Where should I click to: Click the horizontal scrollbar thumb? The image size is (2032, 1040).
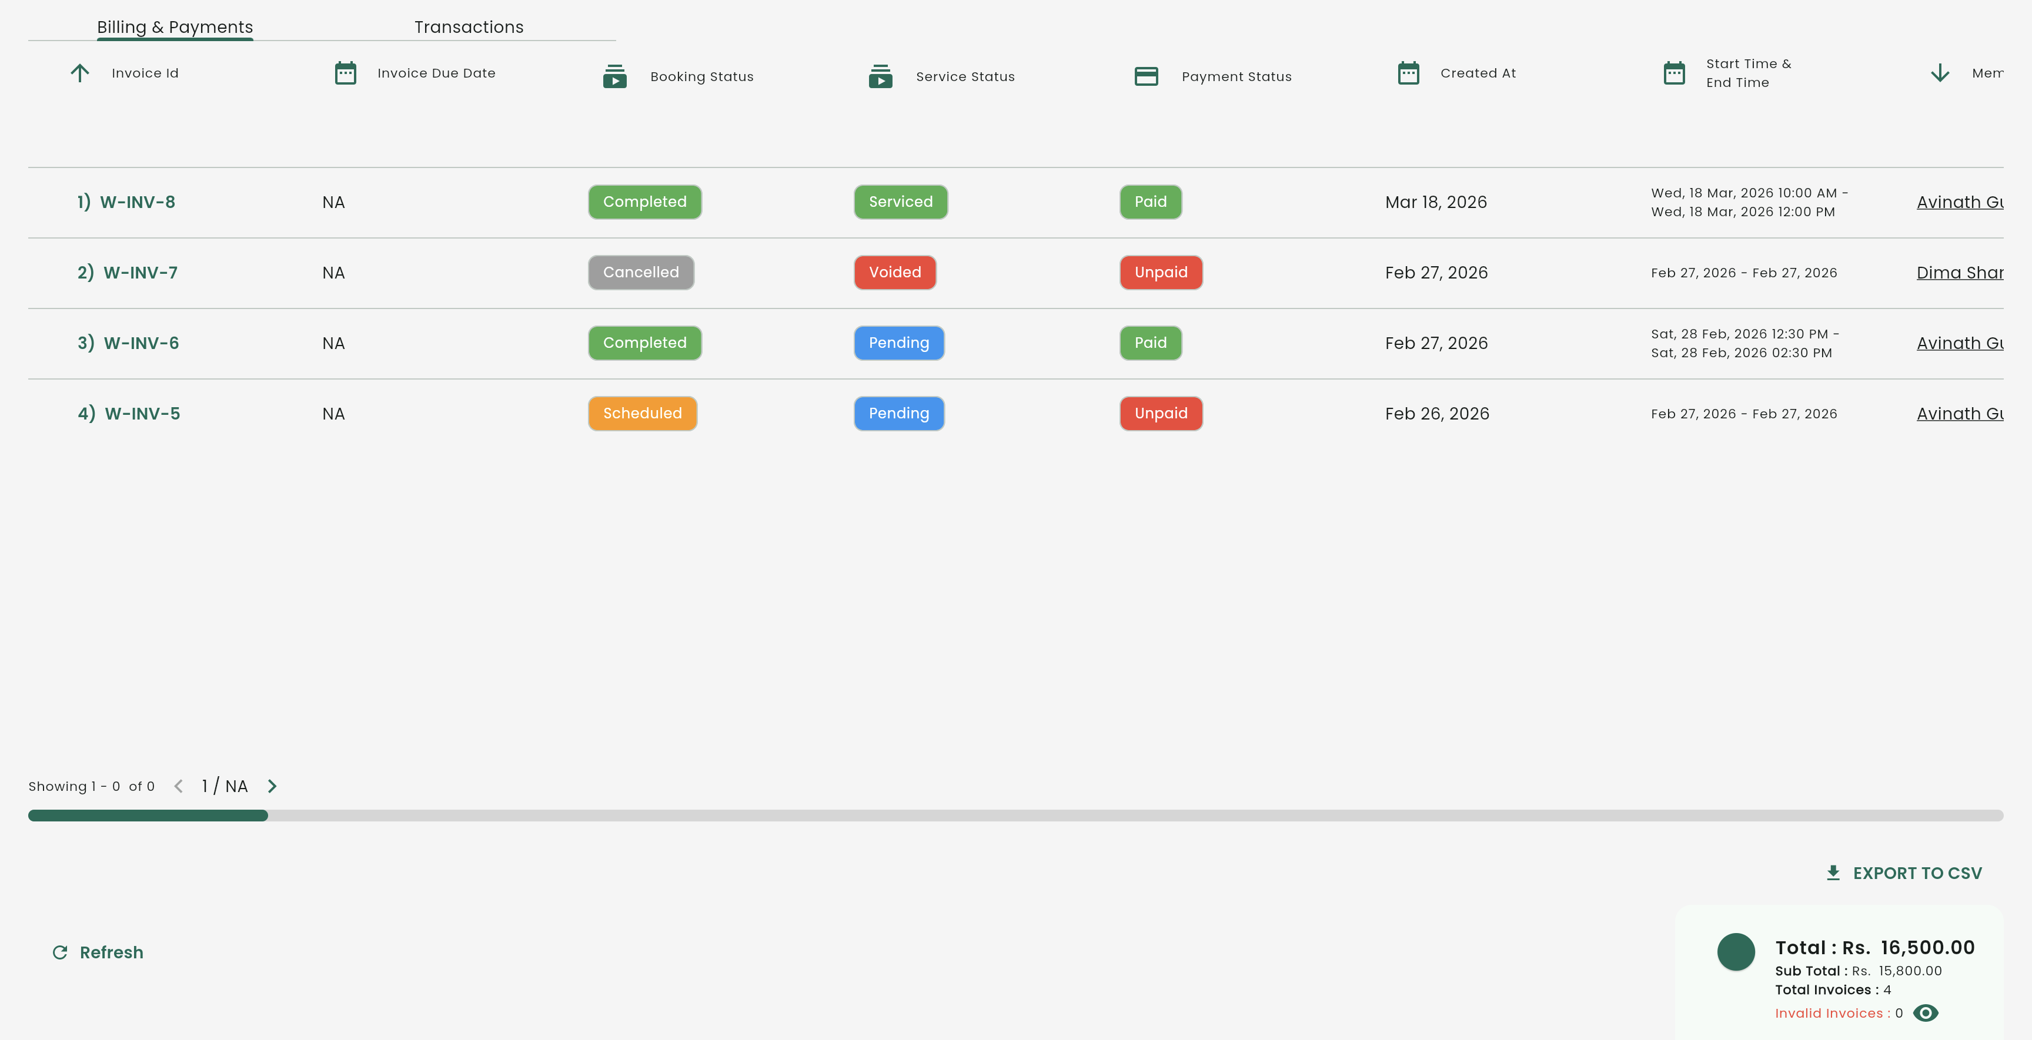pos(148,816)
